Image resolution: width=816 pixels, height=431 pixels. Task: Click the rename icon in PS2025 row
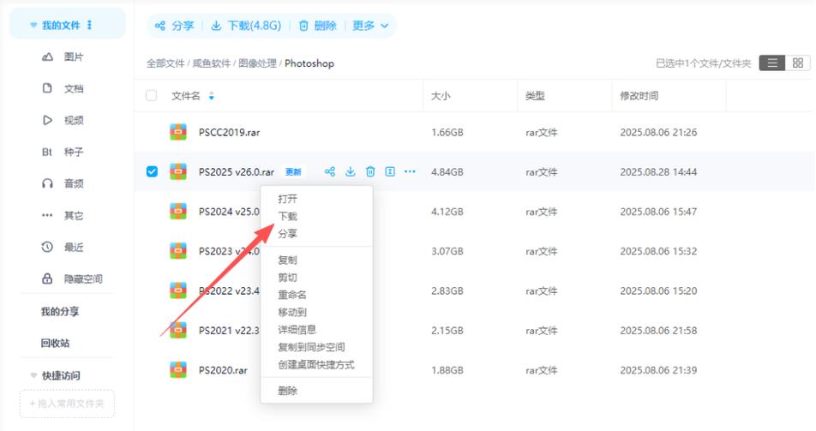point(390,171)
